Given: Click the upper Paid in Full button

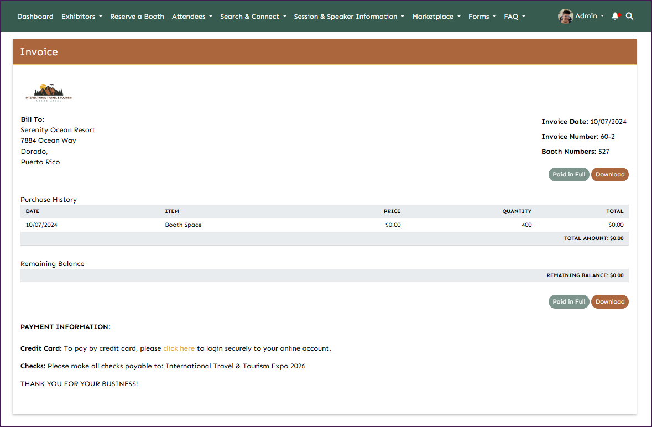Looking at the screenshot, I should point(568,174).
